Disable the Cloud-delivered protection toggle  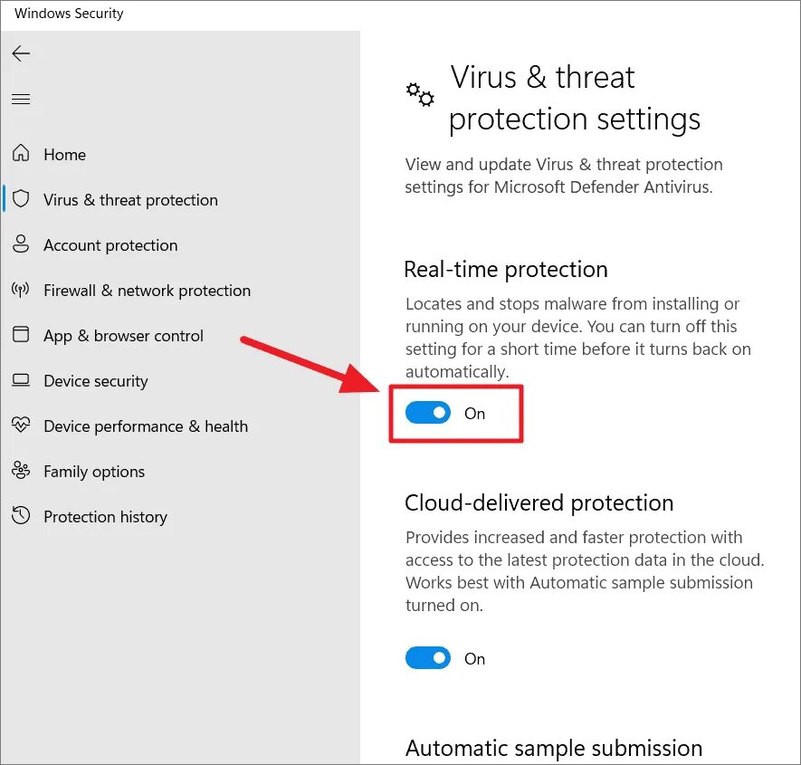tap(428, 658)
